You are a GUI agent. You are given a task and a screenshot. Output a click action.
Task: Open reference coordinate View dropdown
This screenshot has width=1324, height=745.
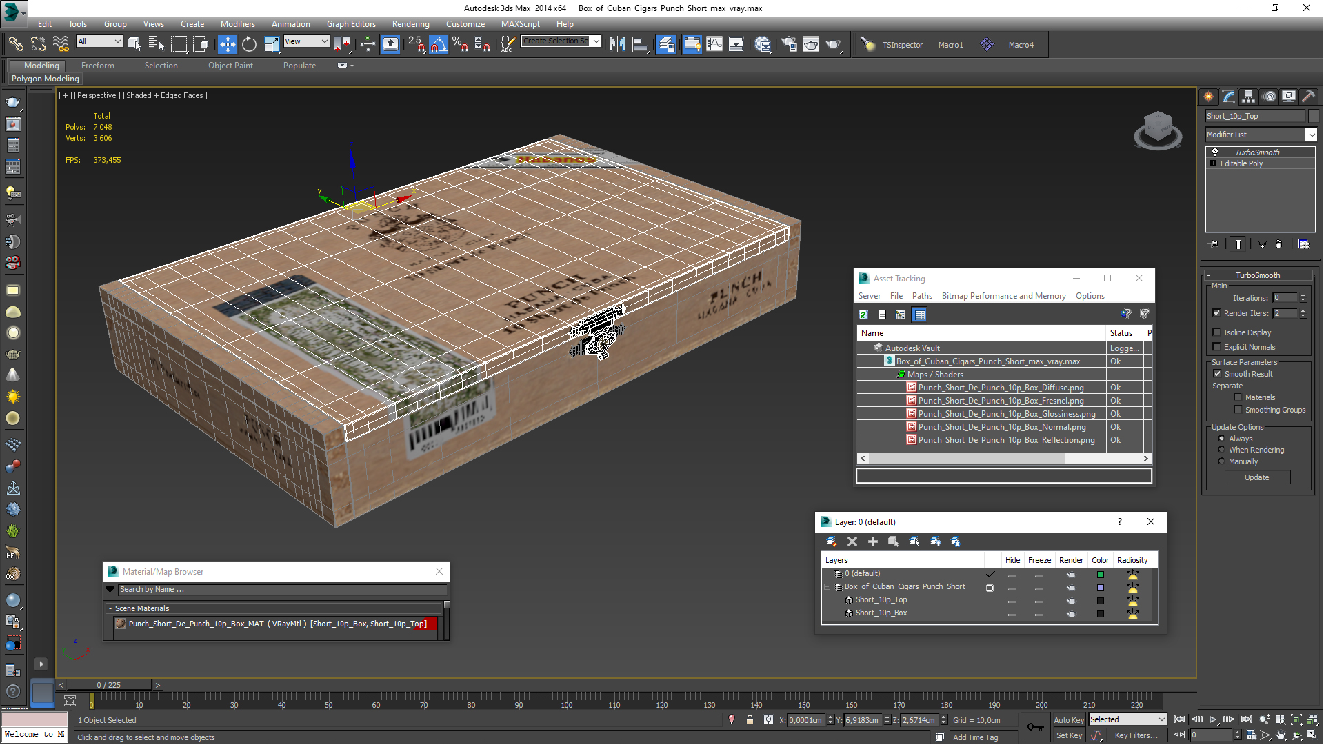[306, 41]
